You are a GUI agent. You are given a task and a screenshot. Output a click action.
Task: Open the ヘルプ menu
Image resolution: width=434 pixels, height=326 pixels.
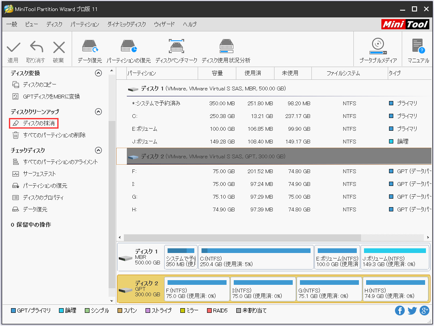190,24
